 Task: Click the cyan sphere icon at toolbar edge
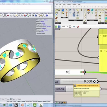click(x=106, y=18)
